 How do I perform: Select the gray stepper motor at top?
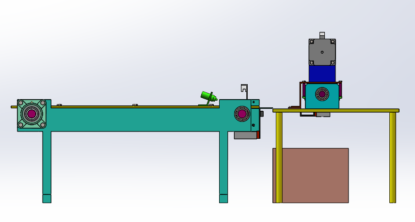tap(322, 52)
